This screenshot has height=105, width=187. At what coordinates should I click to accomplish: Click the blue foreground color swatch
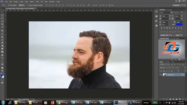coord(1,76)
